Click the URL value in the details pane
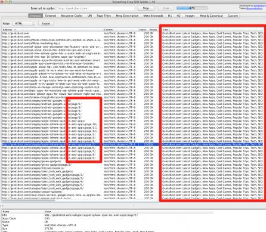The image size is (266, 232). [x=91, y=215]
